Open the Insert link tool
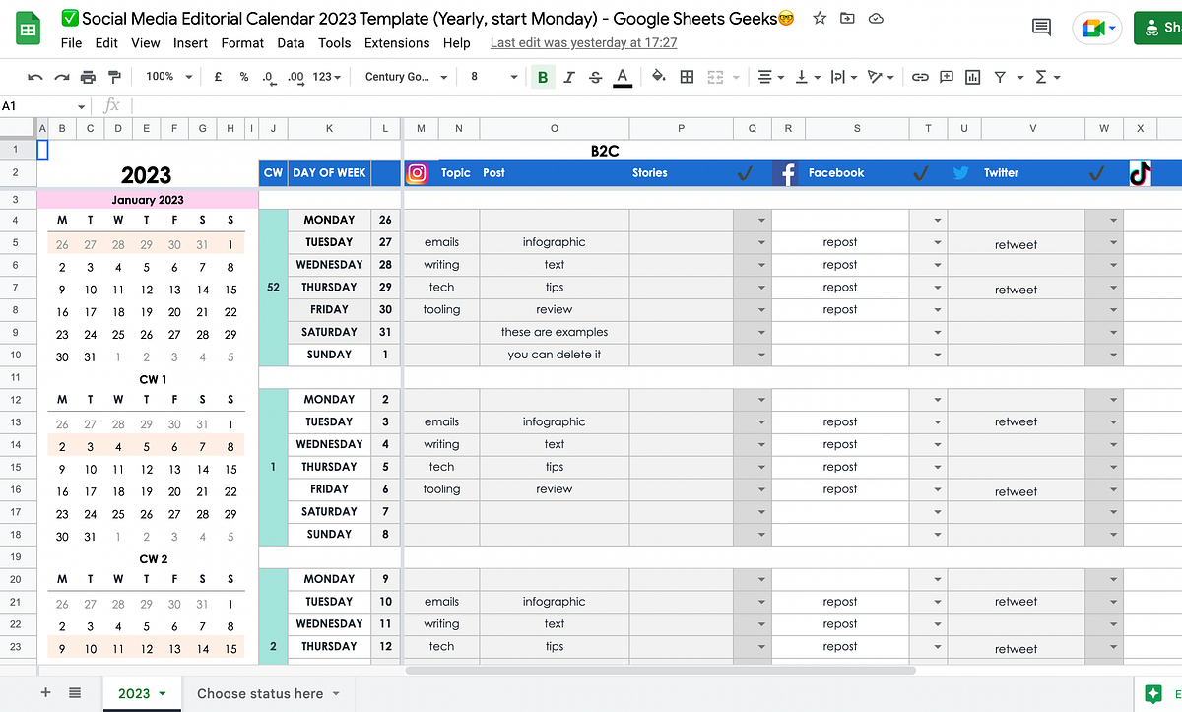The width and height of the screenshot is (1182, 712). (x=920, y=76)
